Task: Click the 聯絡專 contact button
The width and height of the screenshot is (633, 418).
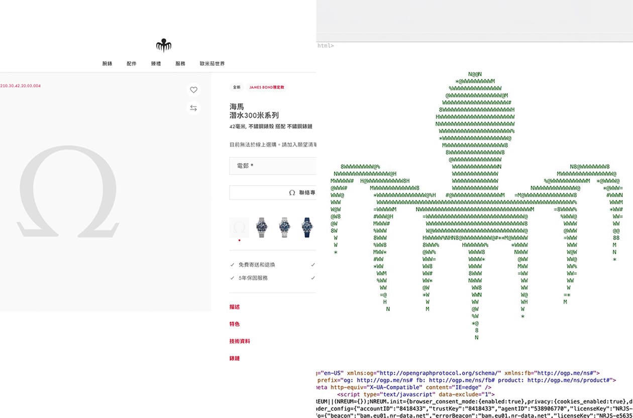Action: click(273, 193)
